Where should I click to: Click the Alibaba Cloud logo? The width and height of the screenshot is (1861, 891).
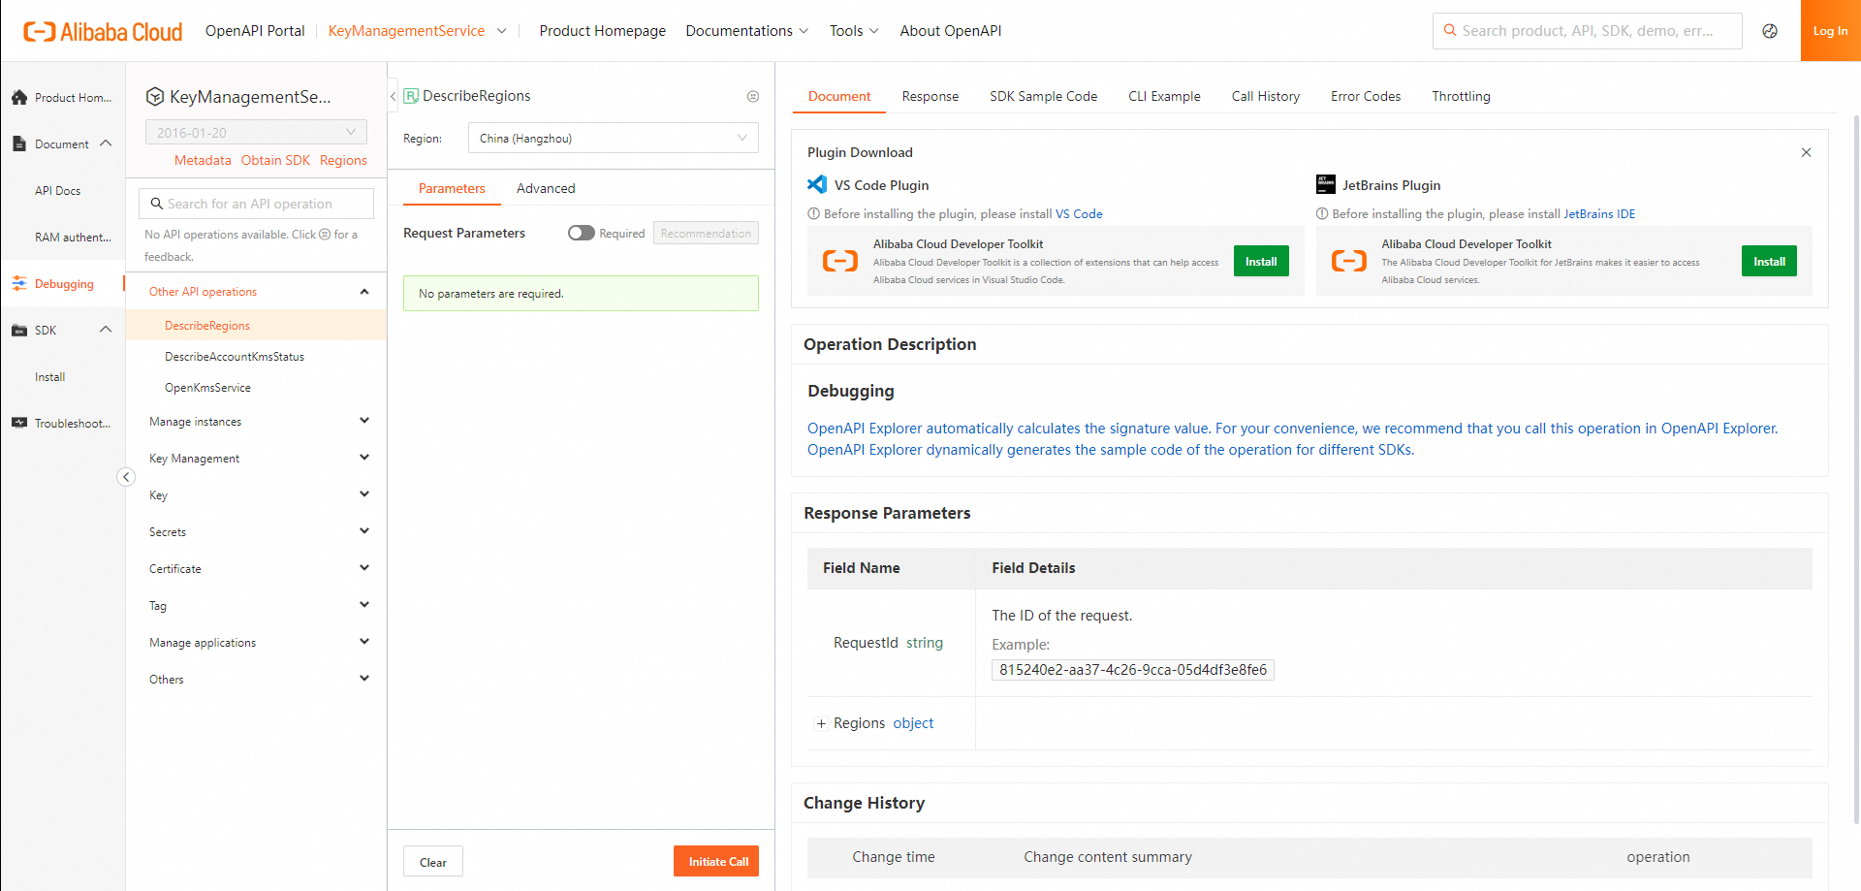(x=103, y=31)
